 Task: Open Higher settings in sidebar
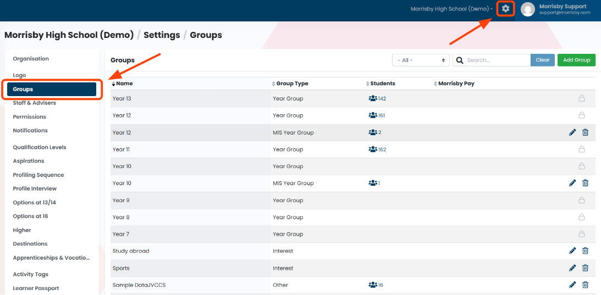pos(22,230)
